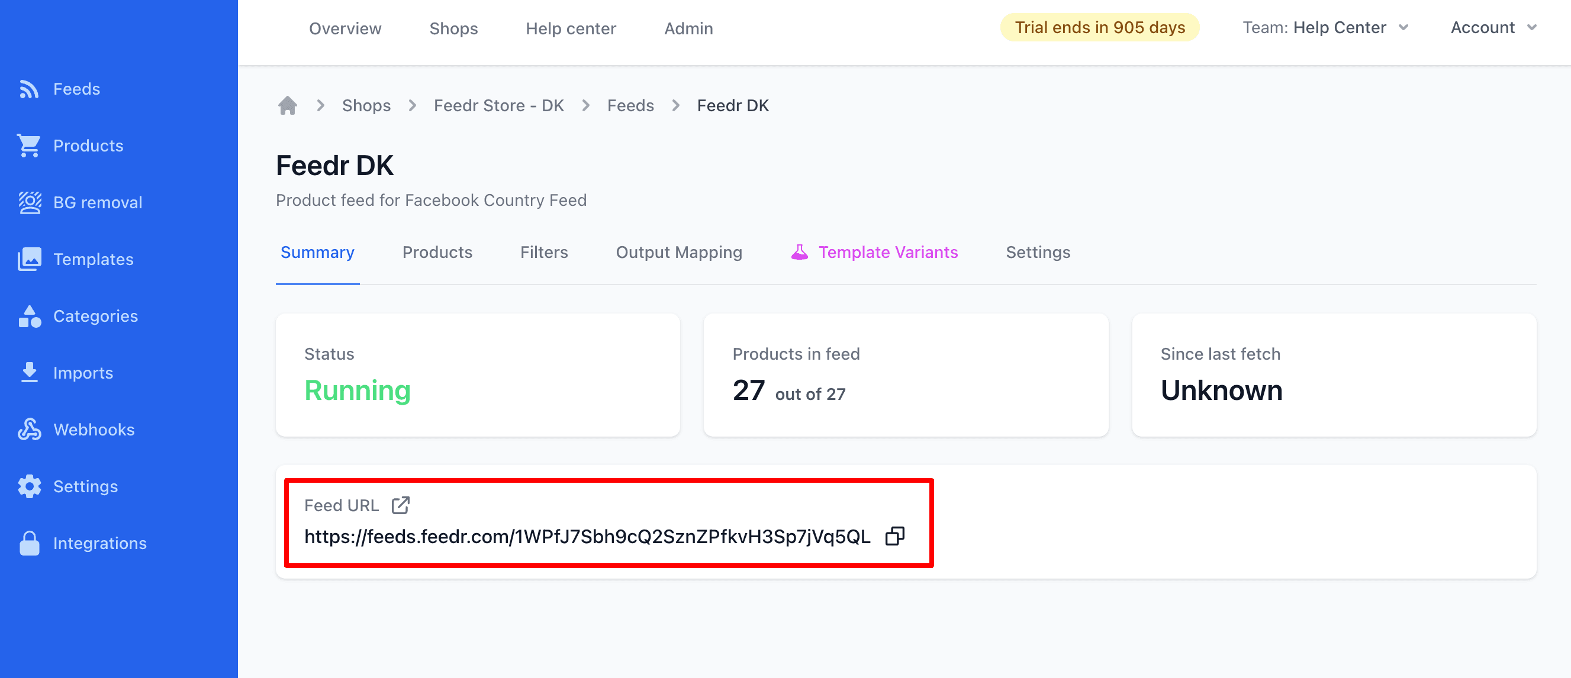Click the BG removal sidebar icon
Viewport: 1571px width, 678px height.
28,202
